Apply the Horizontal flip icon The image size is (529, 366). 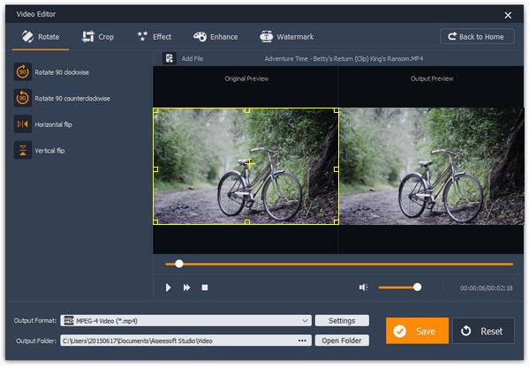(23, 124)
